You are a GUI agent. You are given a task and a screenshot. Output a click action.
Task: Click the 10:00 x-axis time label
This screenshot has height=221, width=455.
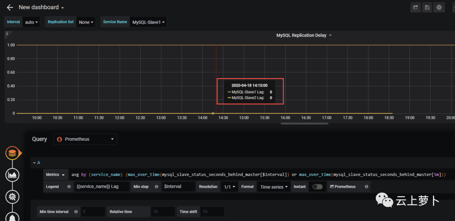point(37,118)
